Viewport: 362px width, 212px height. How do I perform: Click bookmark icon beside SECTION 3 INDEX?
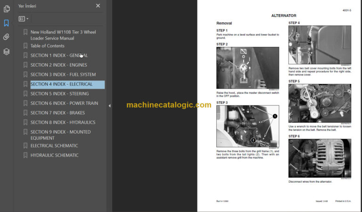(25, 75)
